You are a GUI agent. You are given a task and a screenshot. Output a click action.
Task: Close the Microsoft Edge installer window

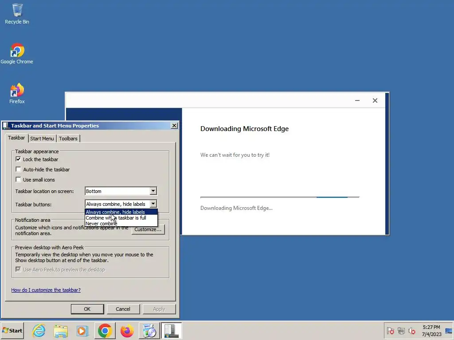coord(375,100)
